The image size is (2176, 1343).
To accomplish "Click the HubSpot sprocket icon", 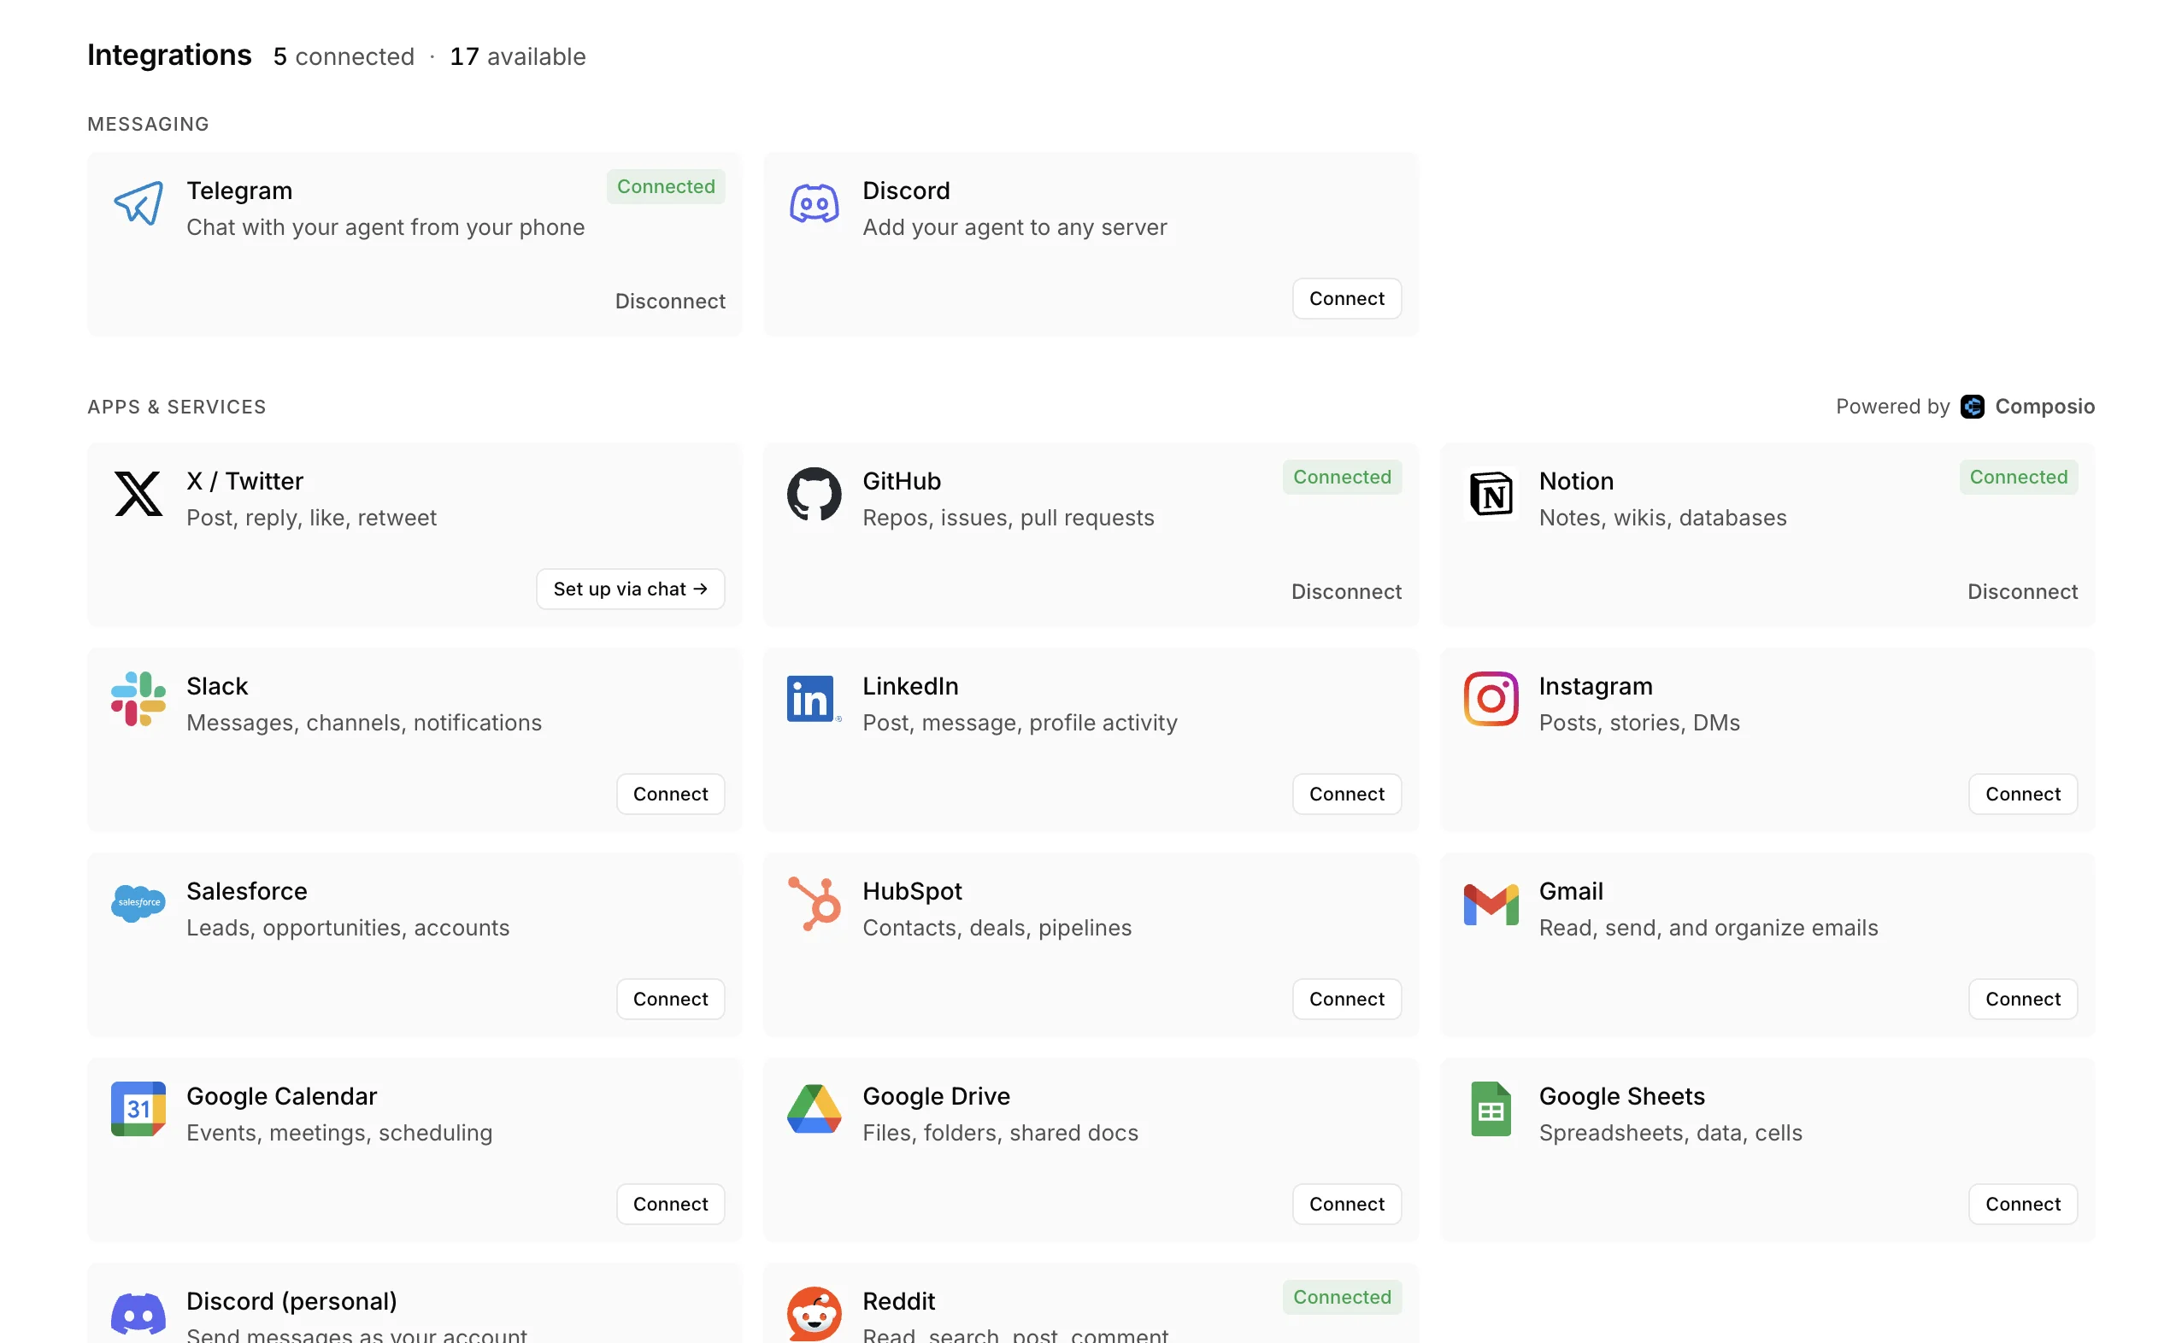I will coord(814,904).
